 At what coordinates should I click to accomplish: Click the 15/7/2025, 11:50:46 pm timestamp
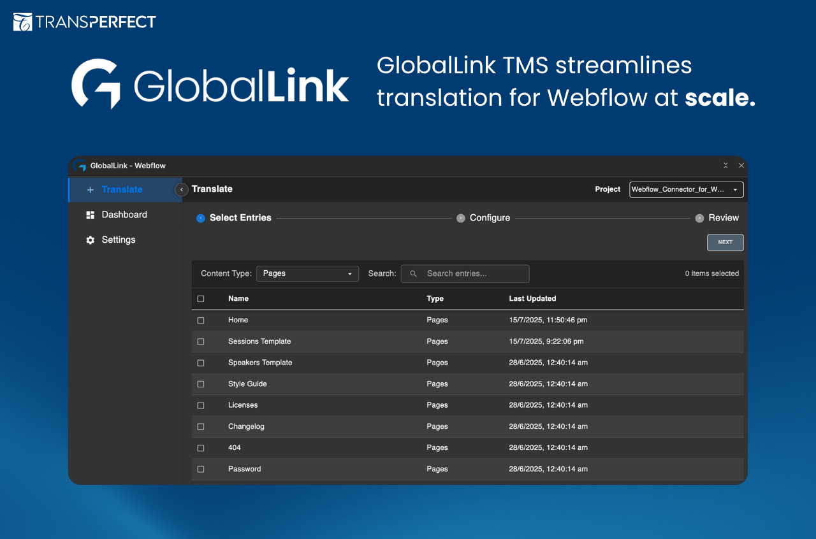pos(548,320)
